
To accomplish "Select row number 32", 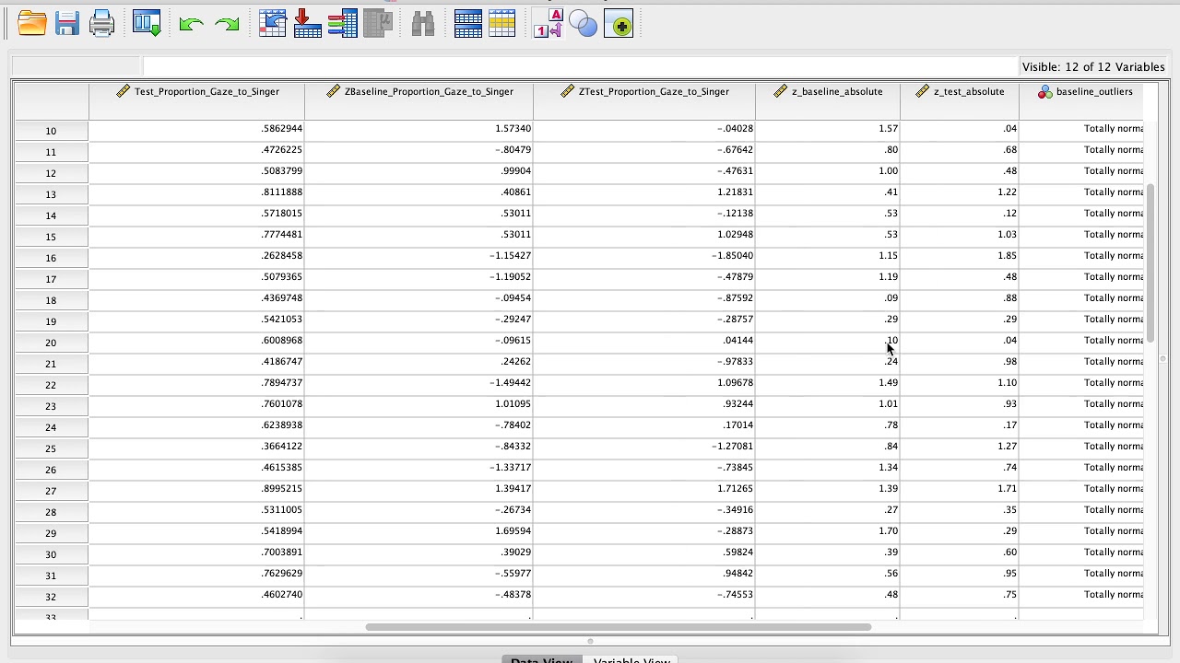I will 51,597.
